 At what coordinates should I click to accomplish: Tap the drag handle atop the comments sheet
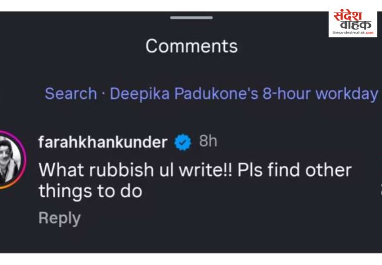tap(191, 18)
